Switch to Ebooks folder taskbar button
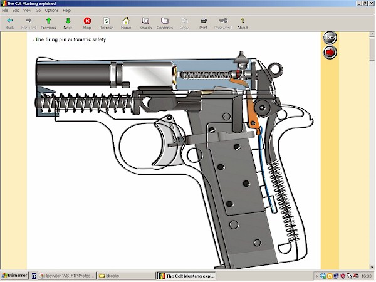The width and height of the screenshot is (376, 282). 127,276
